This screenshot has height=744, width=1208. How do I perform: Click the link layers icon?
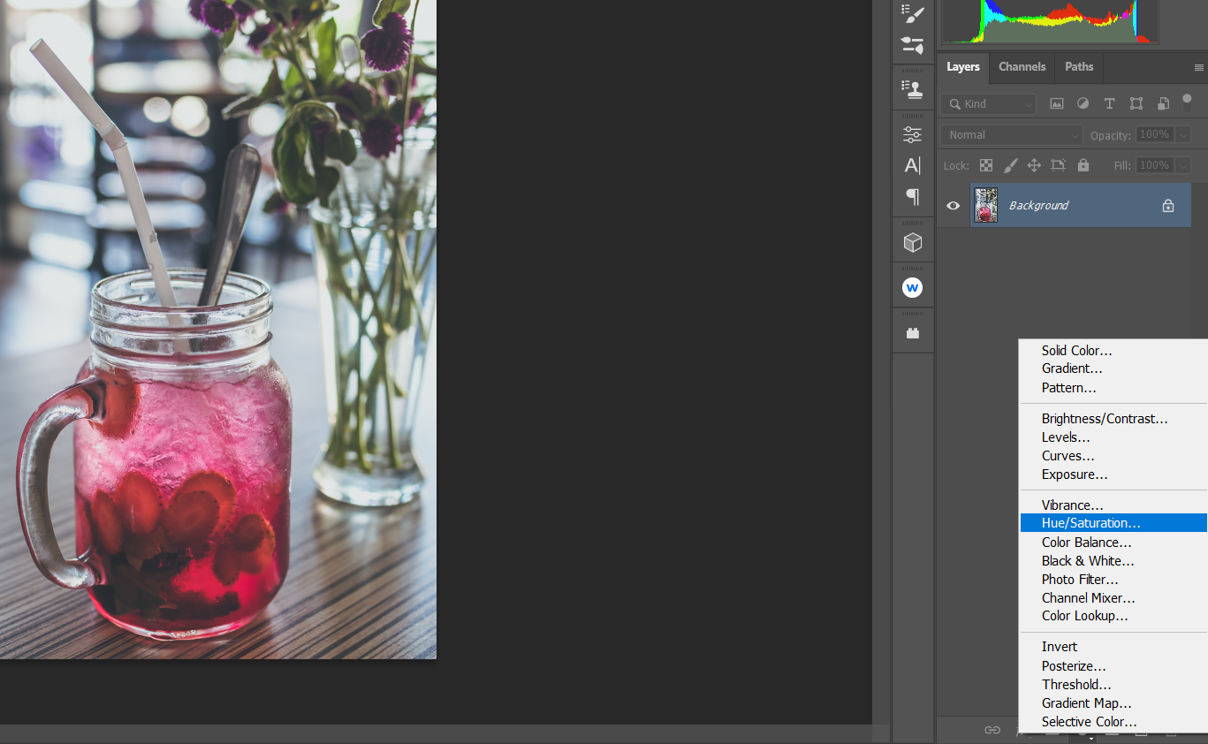992,730
